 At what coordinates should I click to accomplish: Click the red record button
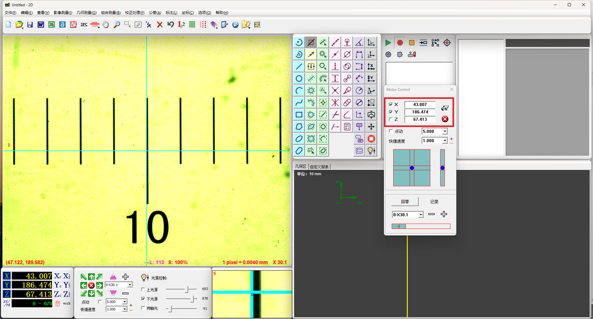pos(400,43)
